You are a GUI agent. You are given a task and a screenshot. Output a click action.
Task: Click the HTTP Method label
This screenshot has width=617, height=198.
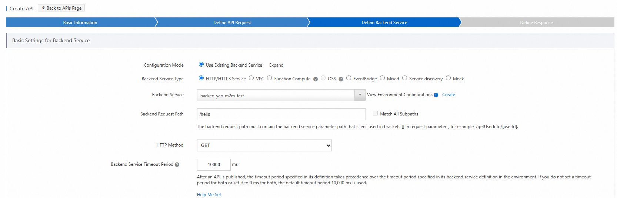(170, 145)
